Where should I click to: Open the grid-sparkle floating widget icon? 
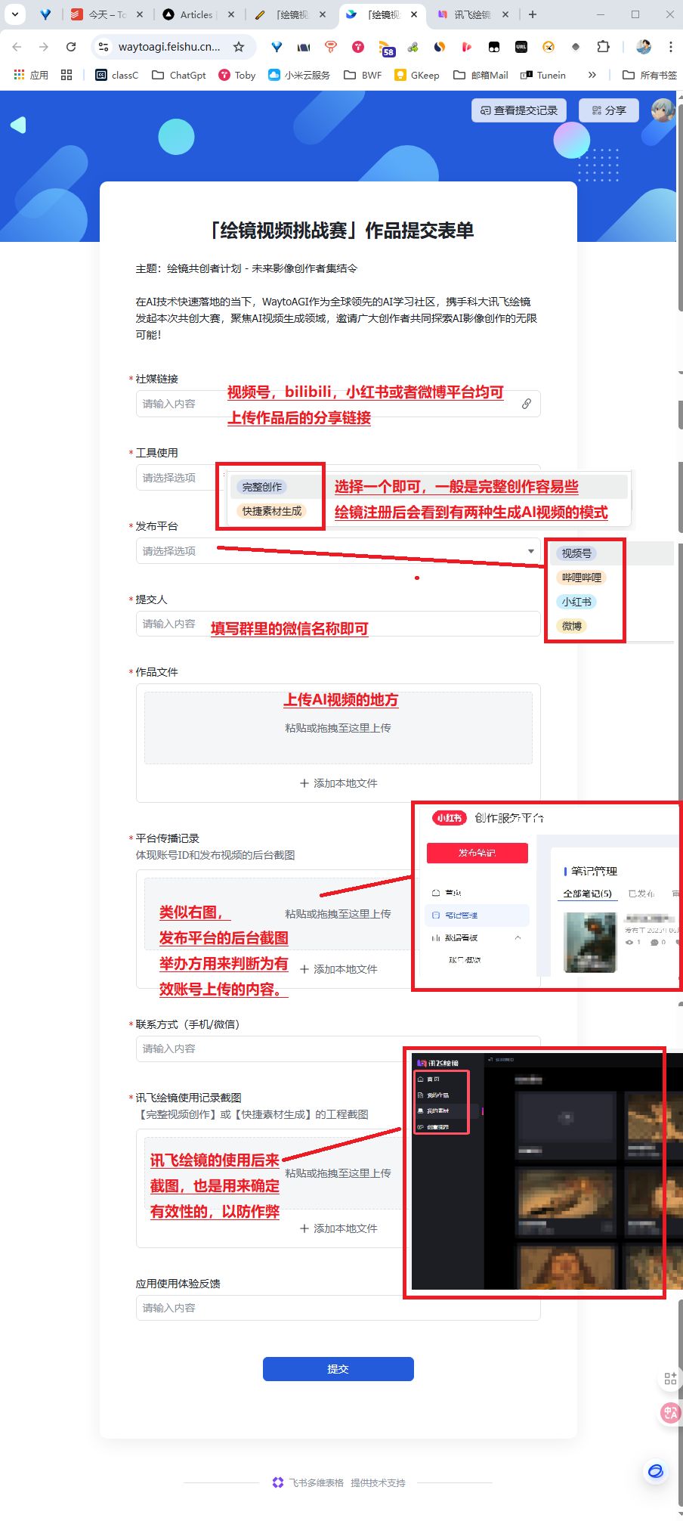pos(670,1379)
